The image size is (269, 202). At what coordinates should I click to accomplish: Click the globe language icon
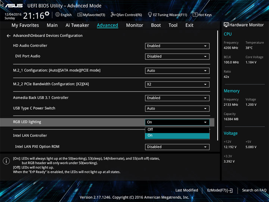point(58,15)
